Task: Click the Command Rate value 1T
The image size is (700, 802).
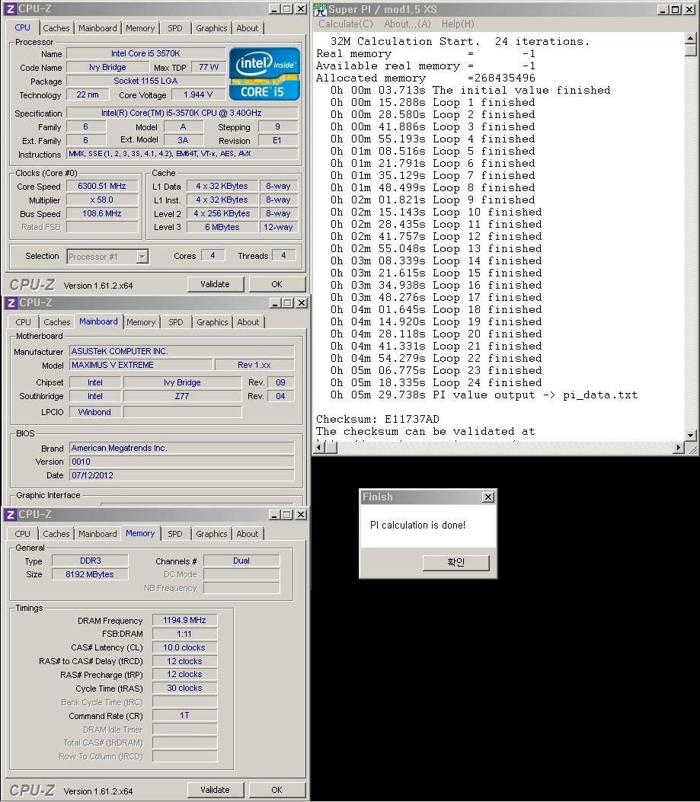Action: pos(185,716)
